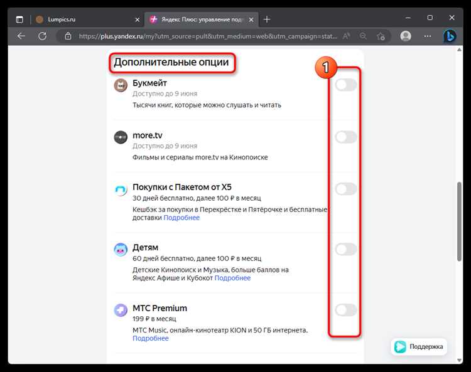Minimize the browser window
Screen dimensions: 471x372
point(408,18)
